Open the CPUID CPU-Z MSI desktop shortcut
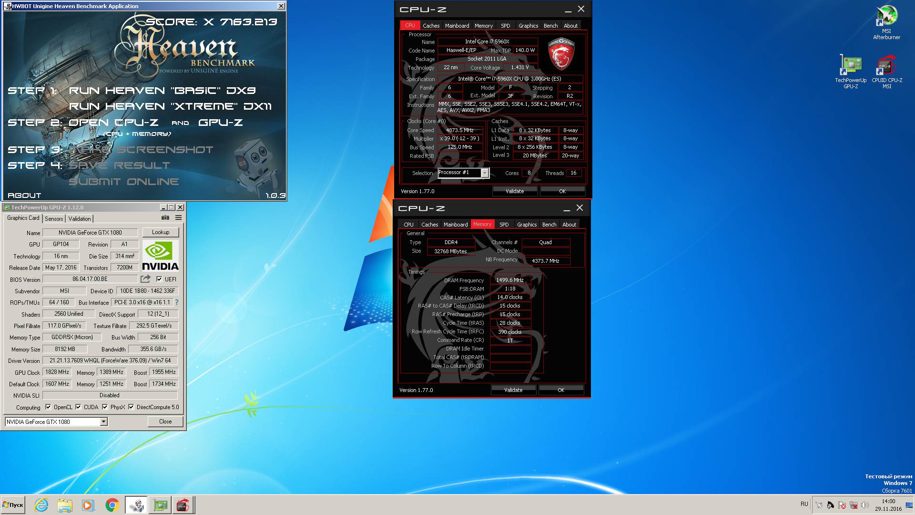Viewport: 915px width, 515px height. 887,72
